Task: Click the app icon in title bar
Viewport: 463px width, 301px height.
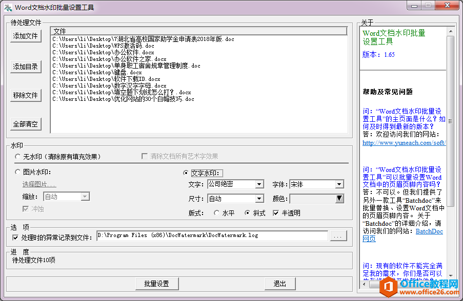Action: (x=8, y=7)
